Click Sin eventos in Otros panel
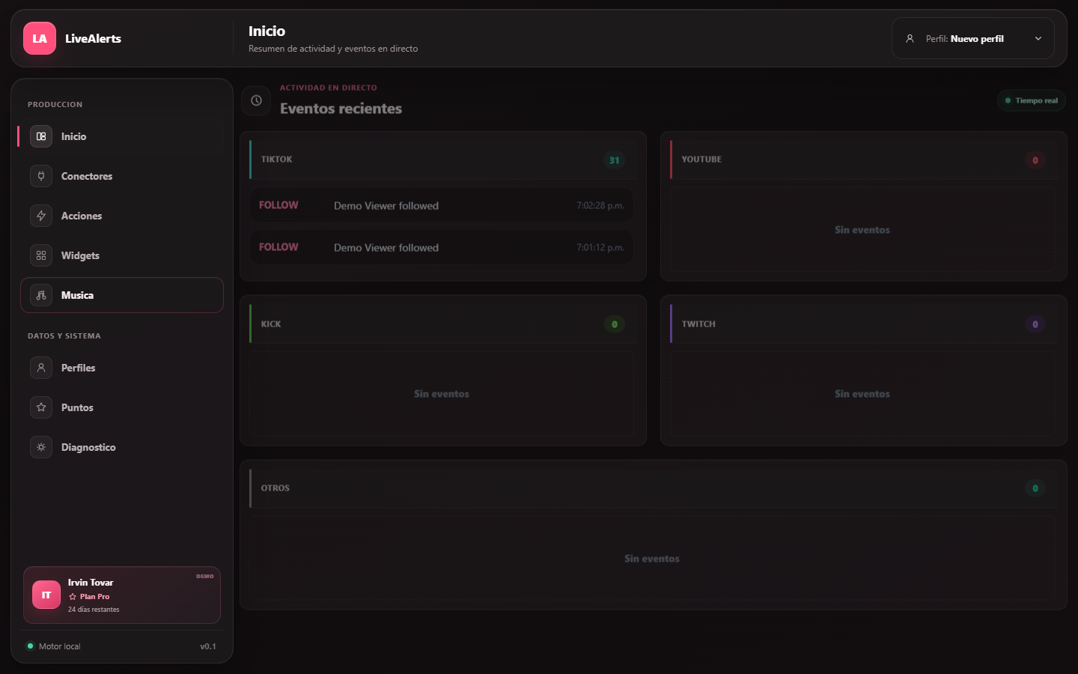This screenshot has width=1078, height=674. tap(652, 559)
